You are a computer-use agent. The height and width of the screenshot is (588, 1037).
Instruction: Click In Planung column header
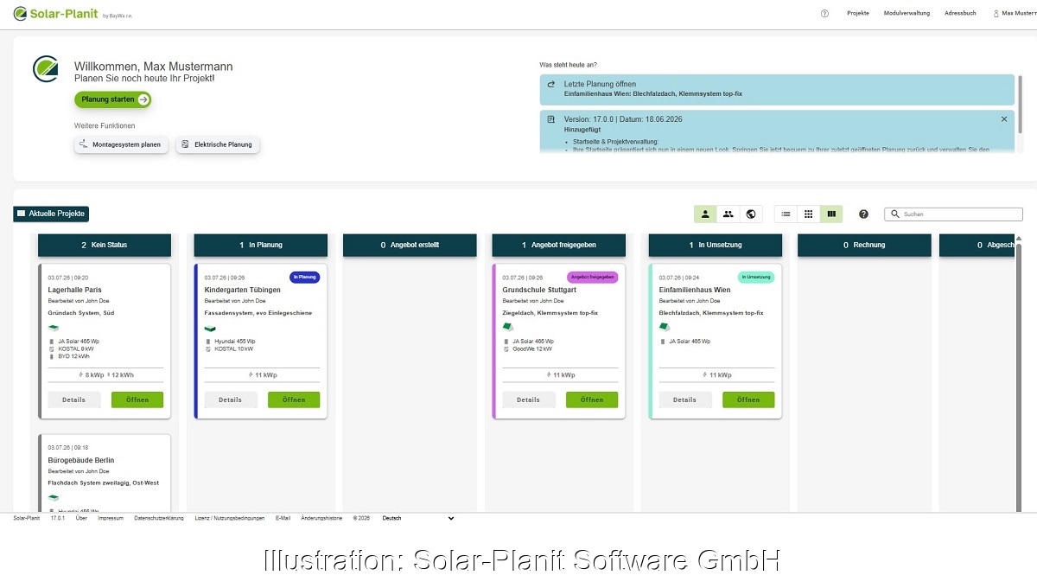click(x=261, y=245)
